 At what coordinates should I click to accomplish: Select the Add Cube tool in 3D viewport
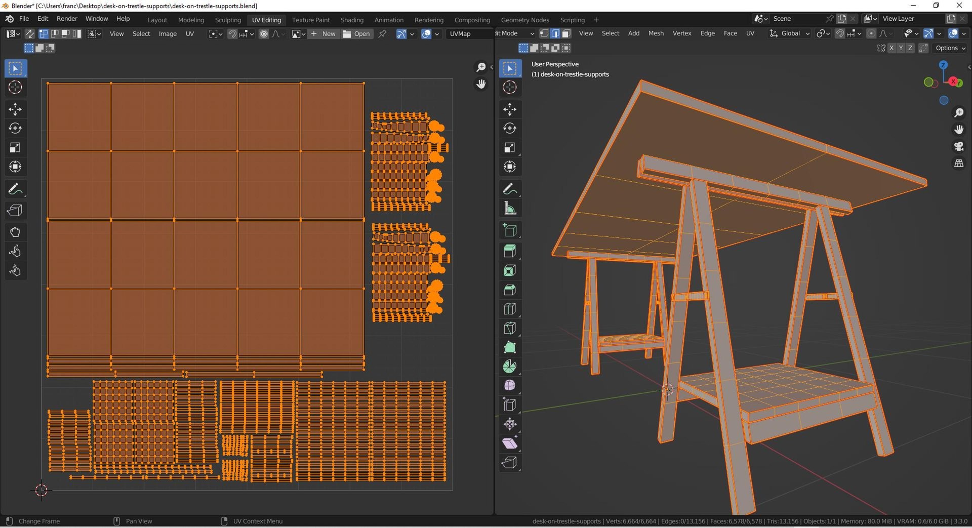[x=510, y=230]
